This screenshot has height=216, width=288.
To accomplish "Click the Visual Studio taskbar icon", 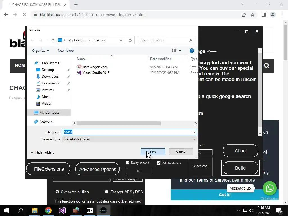I will [62, 210].
